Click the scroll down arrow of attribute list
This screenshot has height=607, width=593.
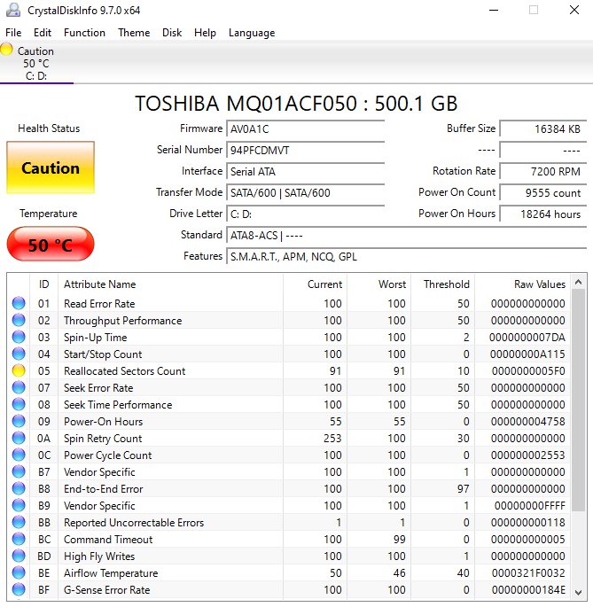coord(579,592)
